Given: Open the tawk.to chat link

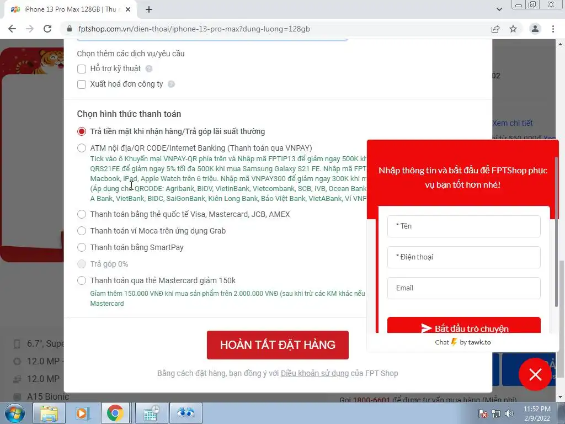Looking at the screenshot, I should (463, 342).
